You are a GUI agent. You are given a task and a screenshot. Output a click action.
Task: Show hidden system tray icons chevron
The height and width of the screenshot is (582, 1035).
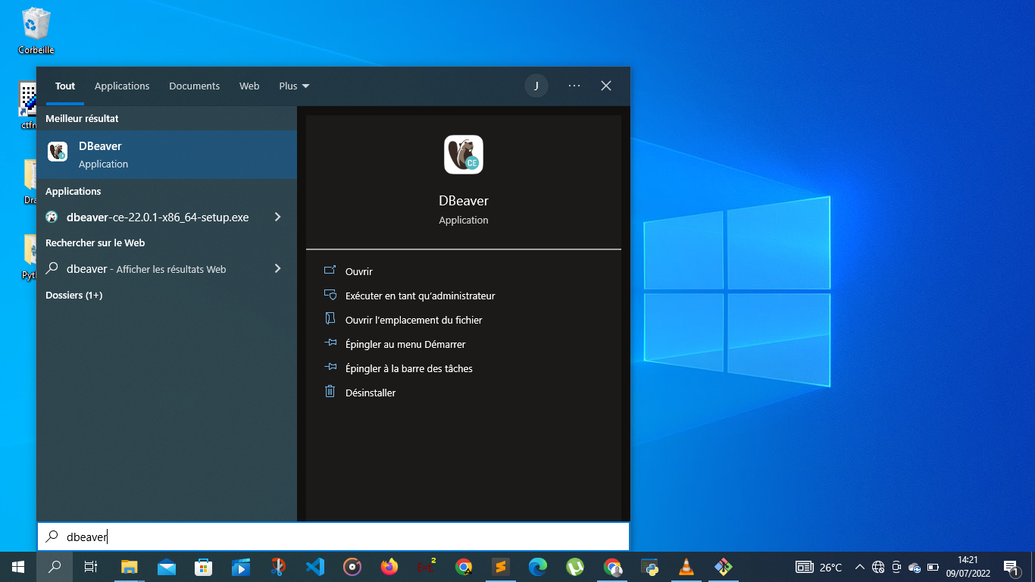coord(859,567)
